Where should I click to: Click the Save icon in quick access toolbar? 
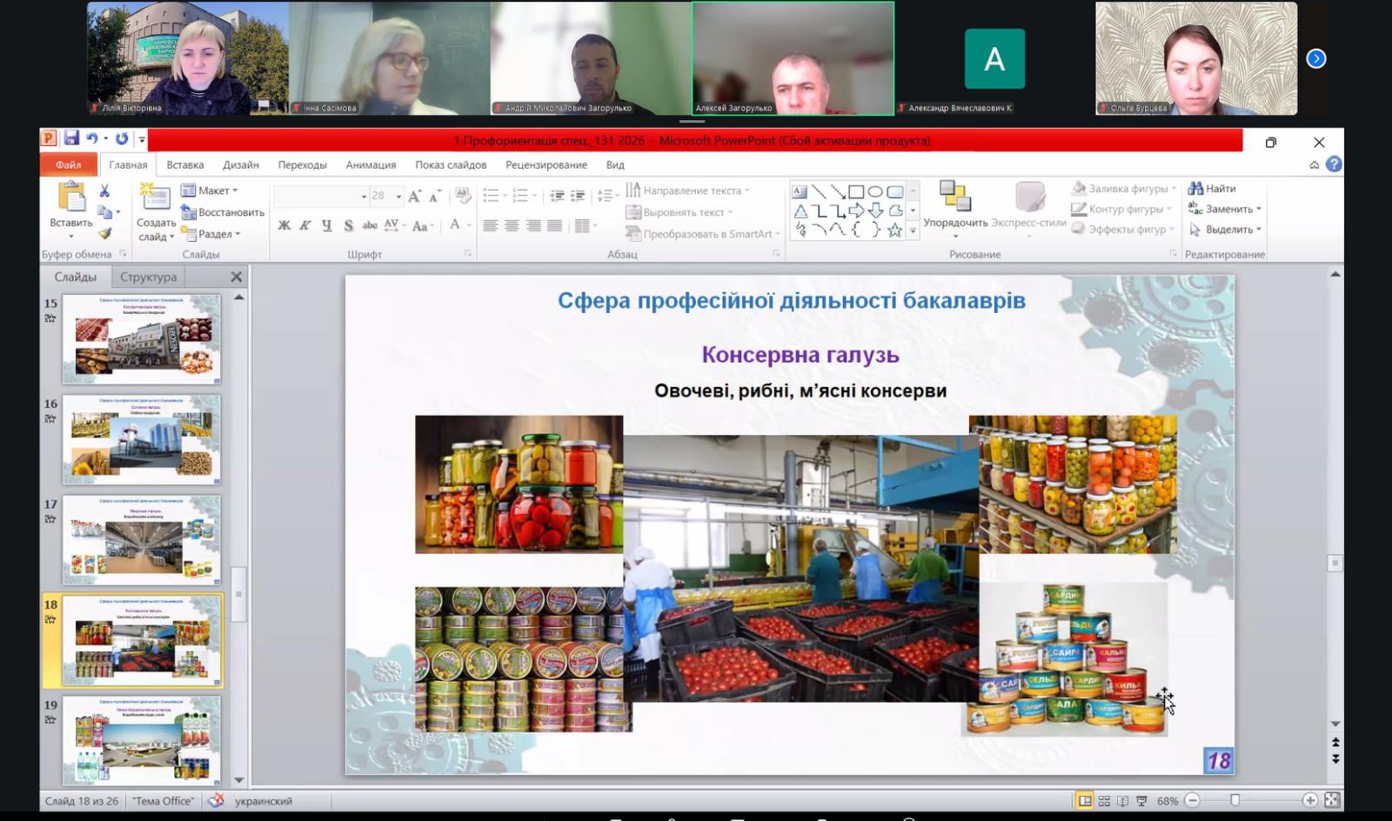point(71,139)
